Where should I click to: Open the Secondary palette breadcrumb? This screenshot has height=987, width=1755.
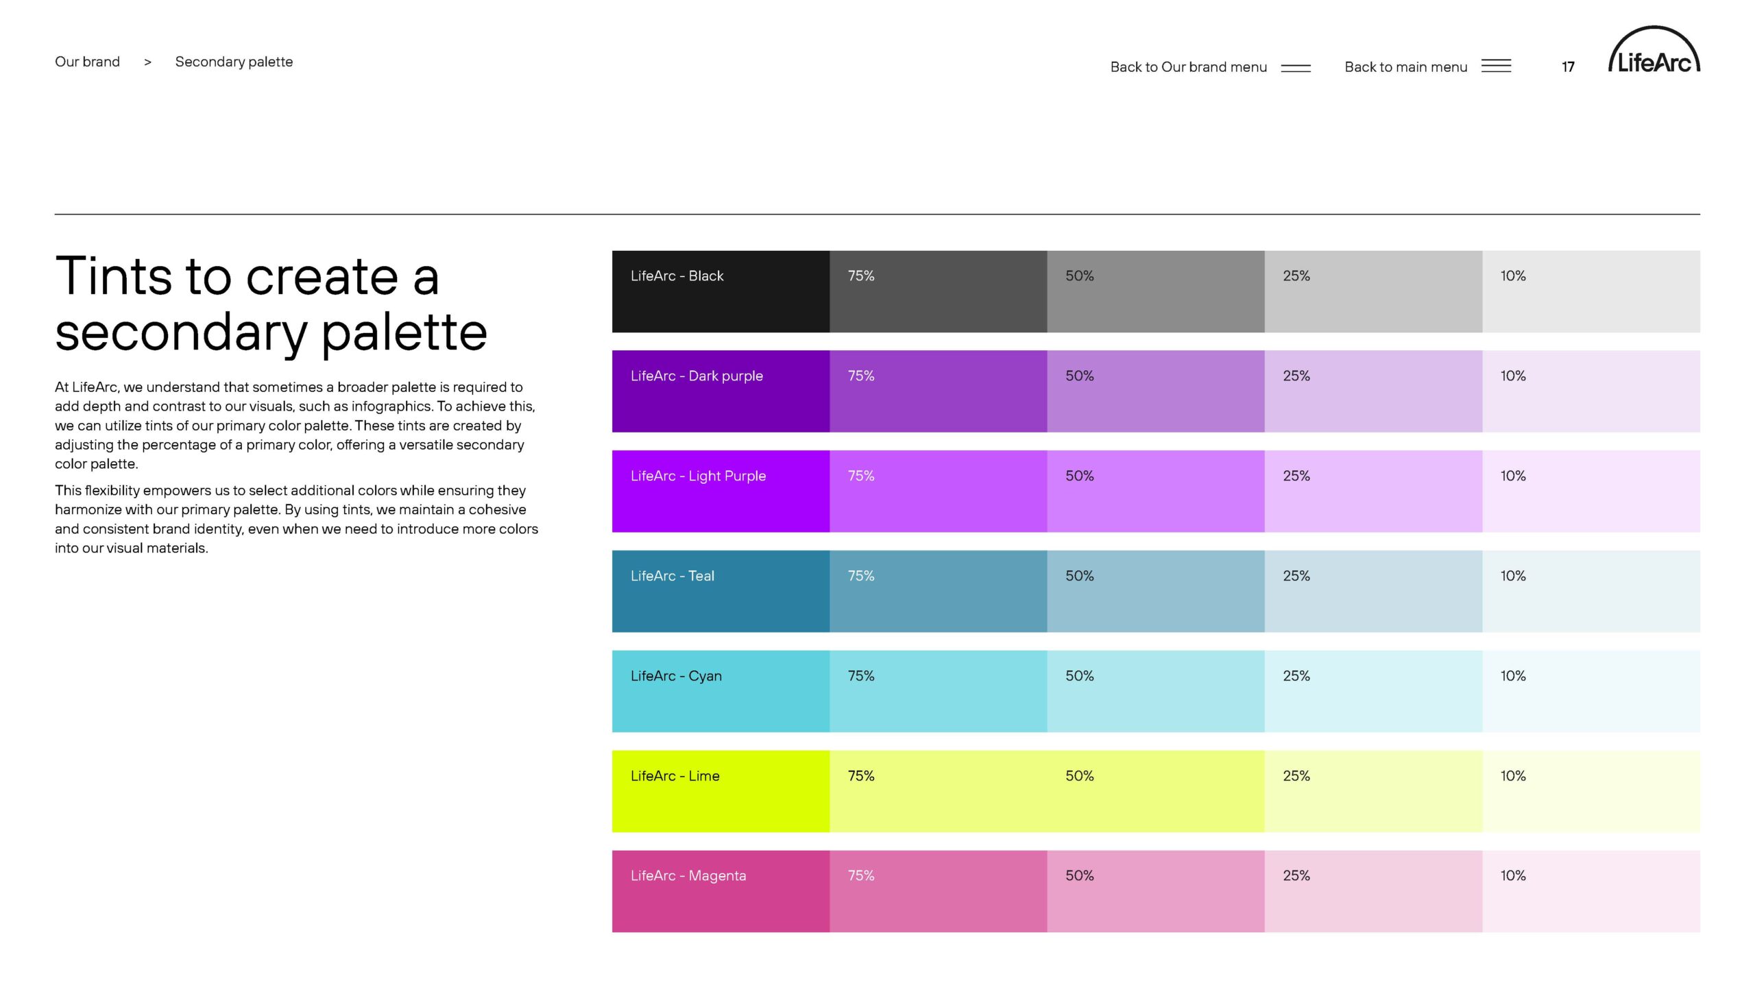(234, 62)
